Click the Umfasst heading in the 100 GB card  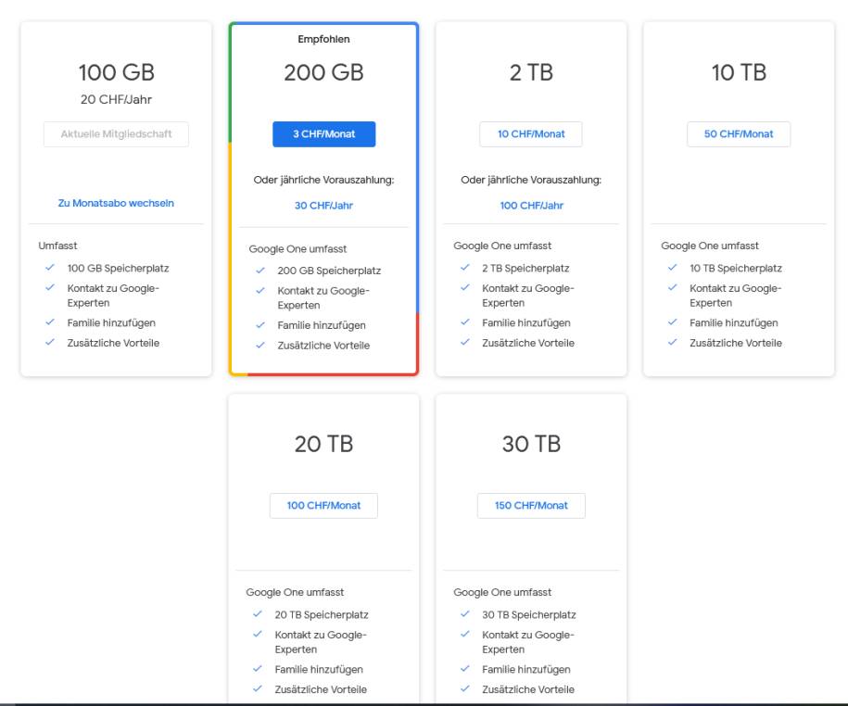pos(57,246)
